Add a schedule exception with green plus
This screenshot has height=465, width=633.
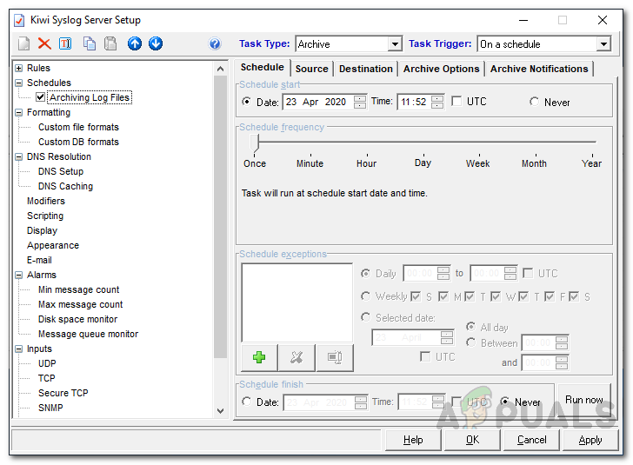[259, 356]
